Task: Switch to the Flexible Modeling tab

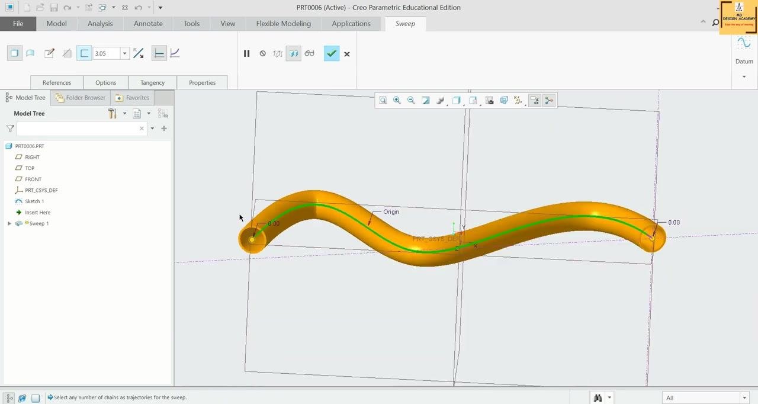Action: [x=284, y=24]
